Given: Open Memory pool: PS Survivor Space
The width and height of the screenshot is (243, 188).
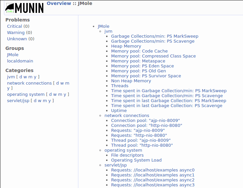Looking at the screenshot, I should (146, 76).
